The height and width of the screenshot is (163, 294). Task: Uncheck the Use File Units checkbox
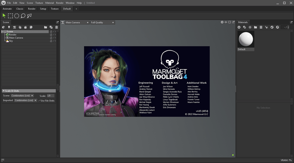[x=39, y=101]
